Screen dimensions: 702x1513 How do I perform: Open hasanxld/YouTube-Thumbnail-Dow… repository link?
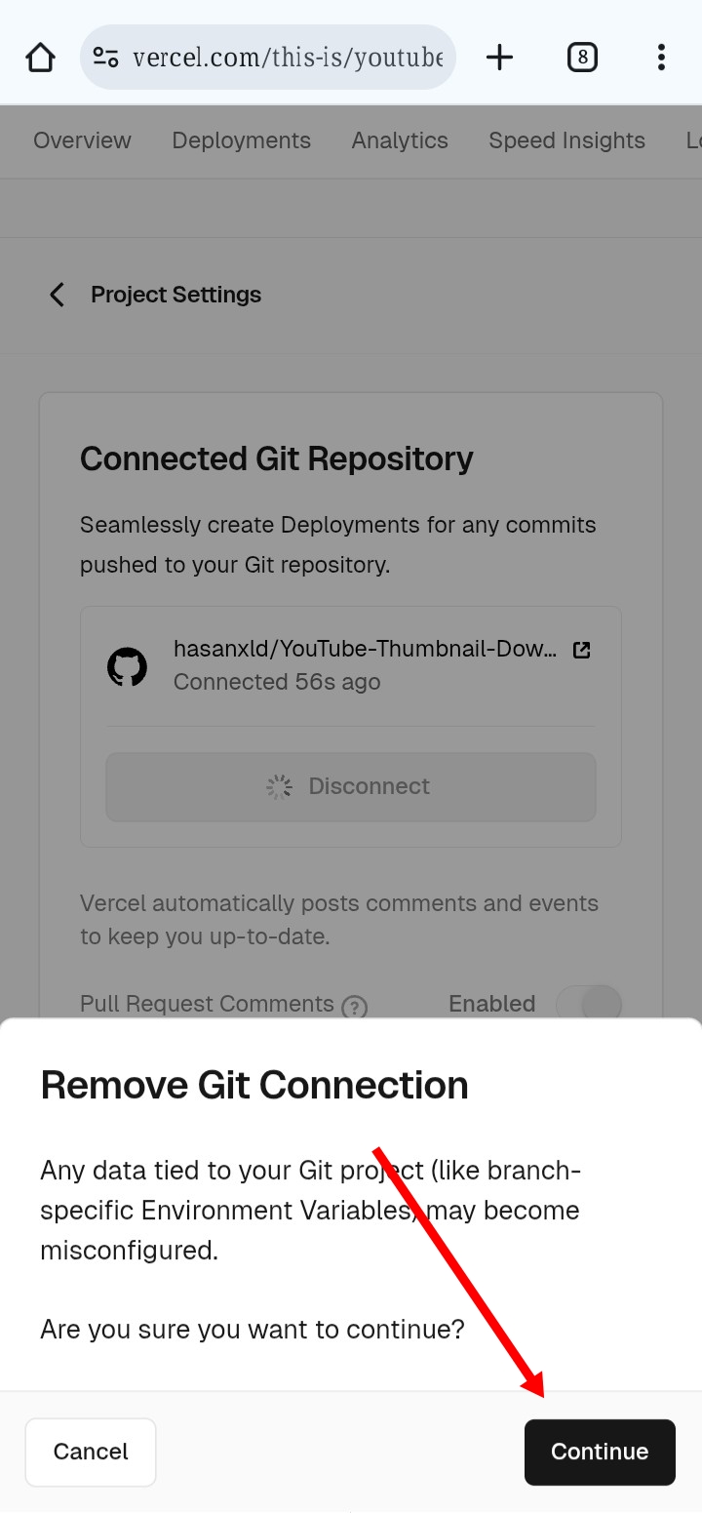(366, 649)
